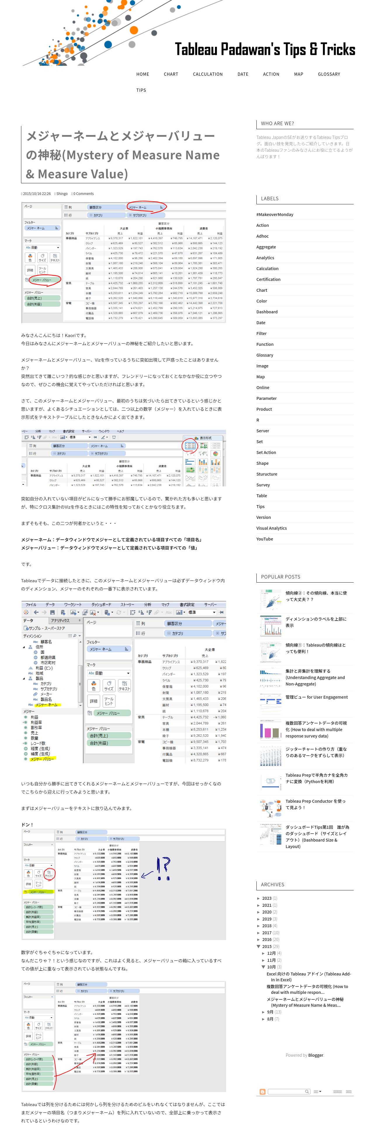Expand the 9月 archive month
This screenshot has width=375, height=1126.
pos(264,1012)
